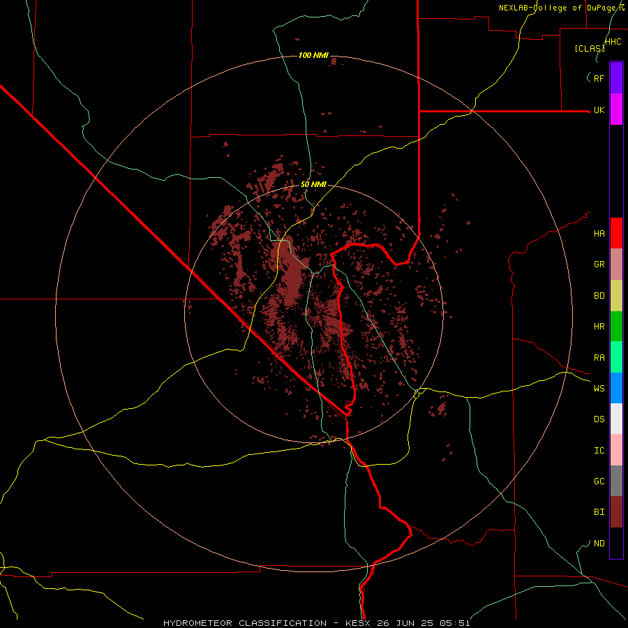Image resolution: width=628 pixels, height=628 pixels.
Task: Click the GC legend label
Action: pos(599,481)
